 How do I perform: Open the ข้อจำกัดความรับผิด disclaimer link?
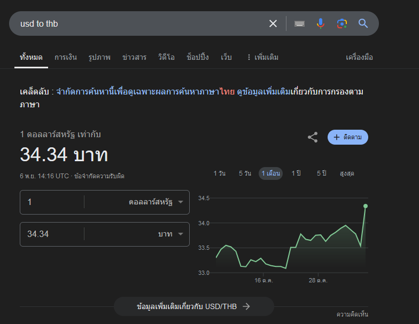pyautogui.click(x=99, y=176)
